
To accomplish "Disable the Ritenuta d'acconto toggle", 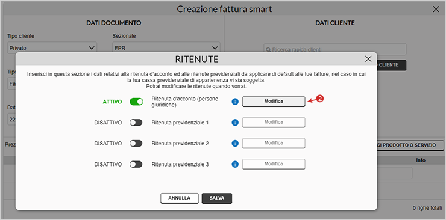I will point(136,102).
